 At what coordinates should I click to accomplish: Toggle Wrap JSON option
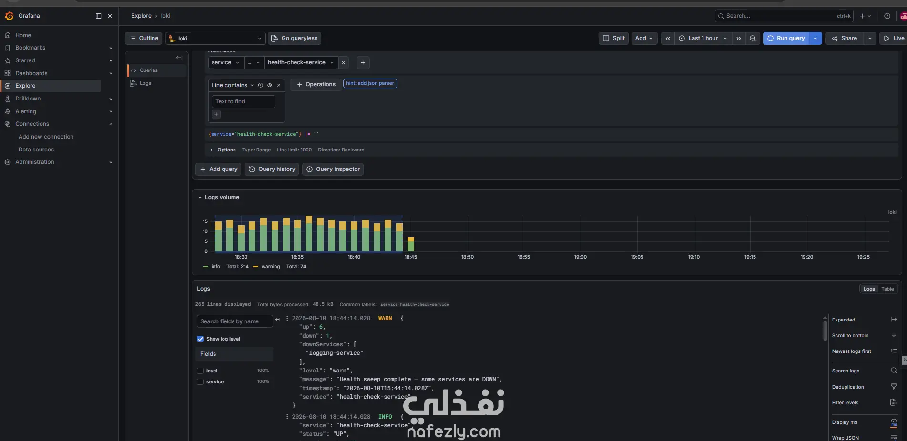894,438
